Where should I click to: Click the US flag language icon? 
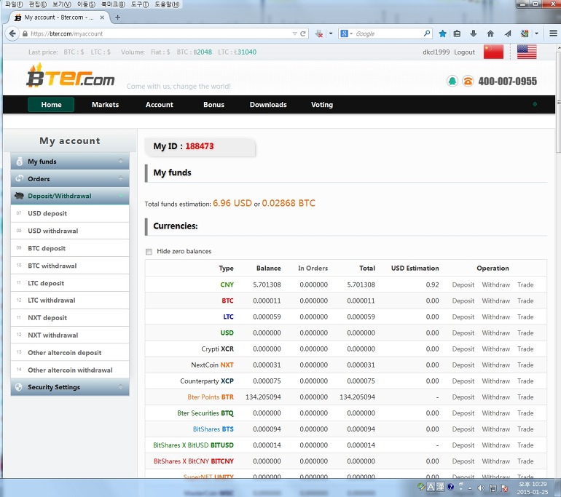pos(527,52)
